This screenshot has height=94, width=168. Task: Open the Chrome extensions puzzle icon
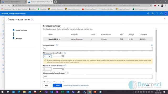[x=159, y=5]
